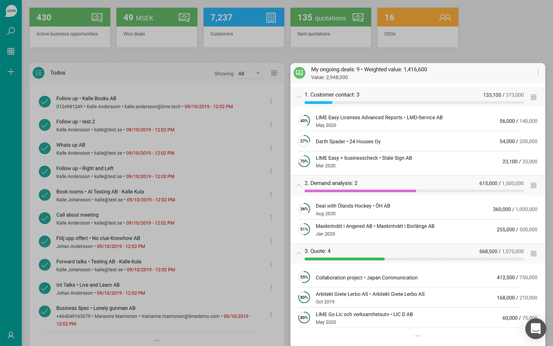This screenshot has width=553, height=346.
Task: Open Demand analysis stage table icon
Action: point(534,185)
